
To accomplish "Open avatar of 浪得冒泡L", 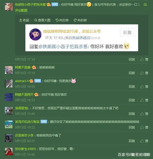I will click(9, 111).
